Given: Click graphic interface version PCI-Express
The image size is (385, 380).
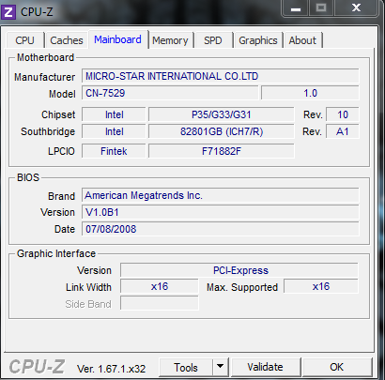Looking at the screenshot, I should pyautogui.click(x=239, y=270).
